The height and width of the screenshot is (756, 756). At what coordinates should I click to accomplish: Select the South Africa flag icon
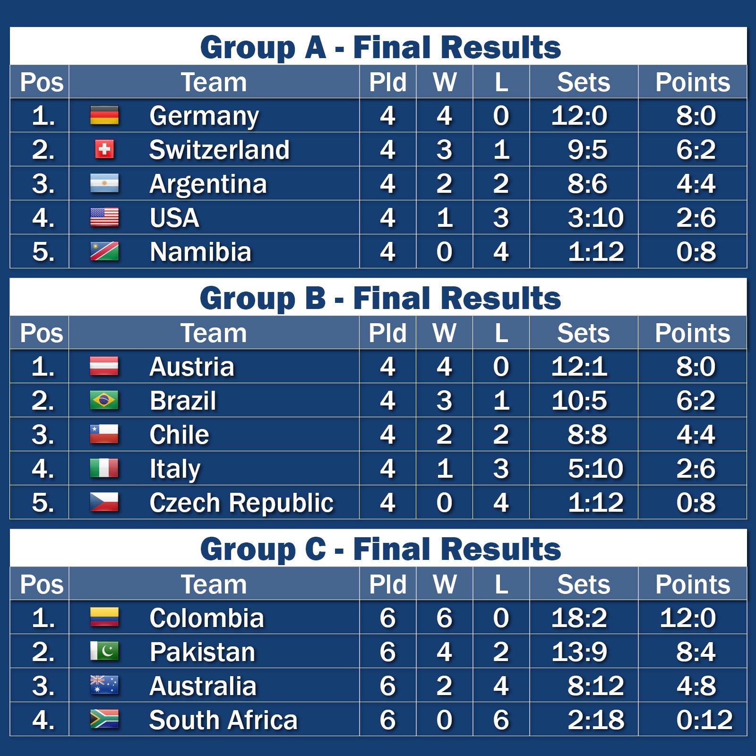click(x=104, y=720)
